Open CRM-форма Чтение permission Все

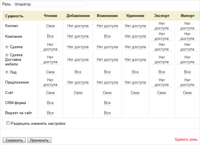(x=50, y=103)
